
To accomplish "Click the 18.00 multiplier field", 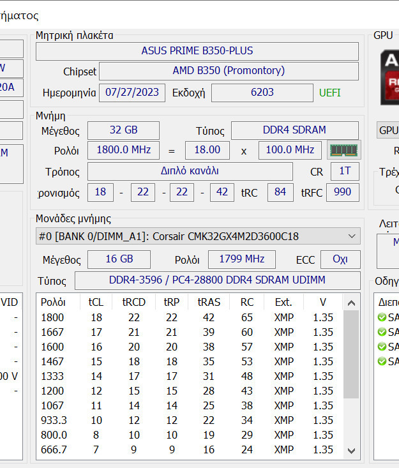I will [207, 150].
